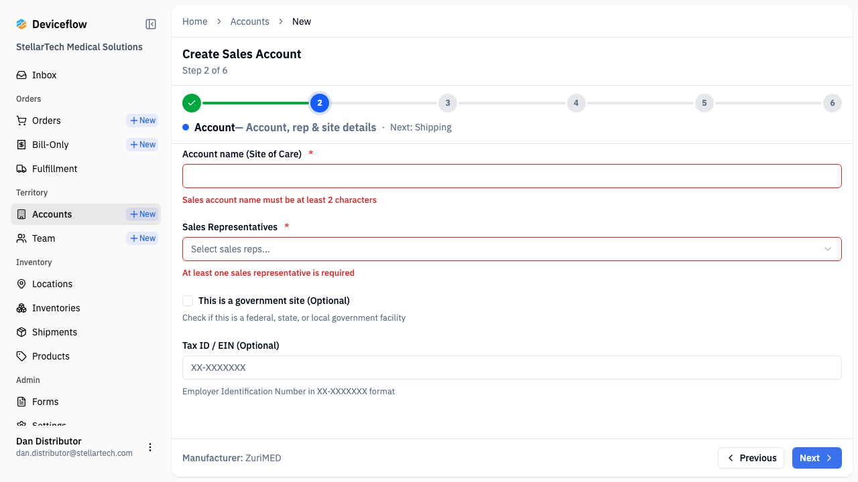Collapse the sidebar with the panel icon

[150, 23]
